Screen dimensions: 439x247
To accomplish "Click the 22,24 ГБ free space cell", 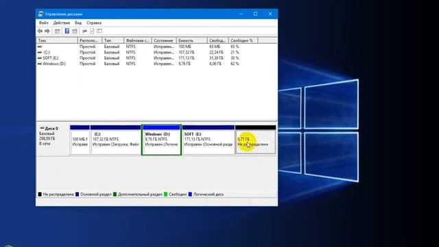I will 216,52.
